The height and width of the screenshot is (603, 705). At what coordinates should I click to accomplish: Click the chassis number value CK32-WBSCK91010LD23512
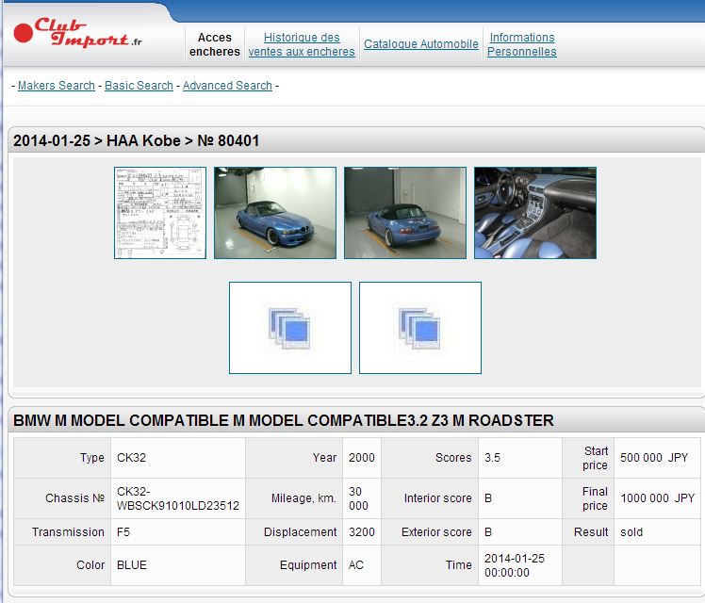(177, 498)
